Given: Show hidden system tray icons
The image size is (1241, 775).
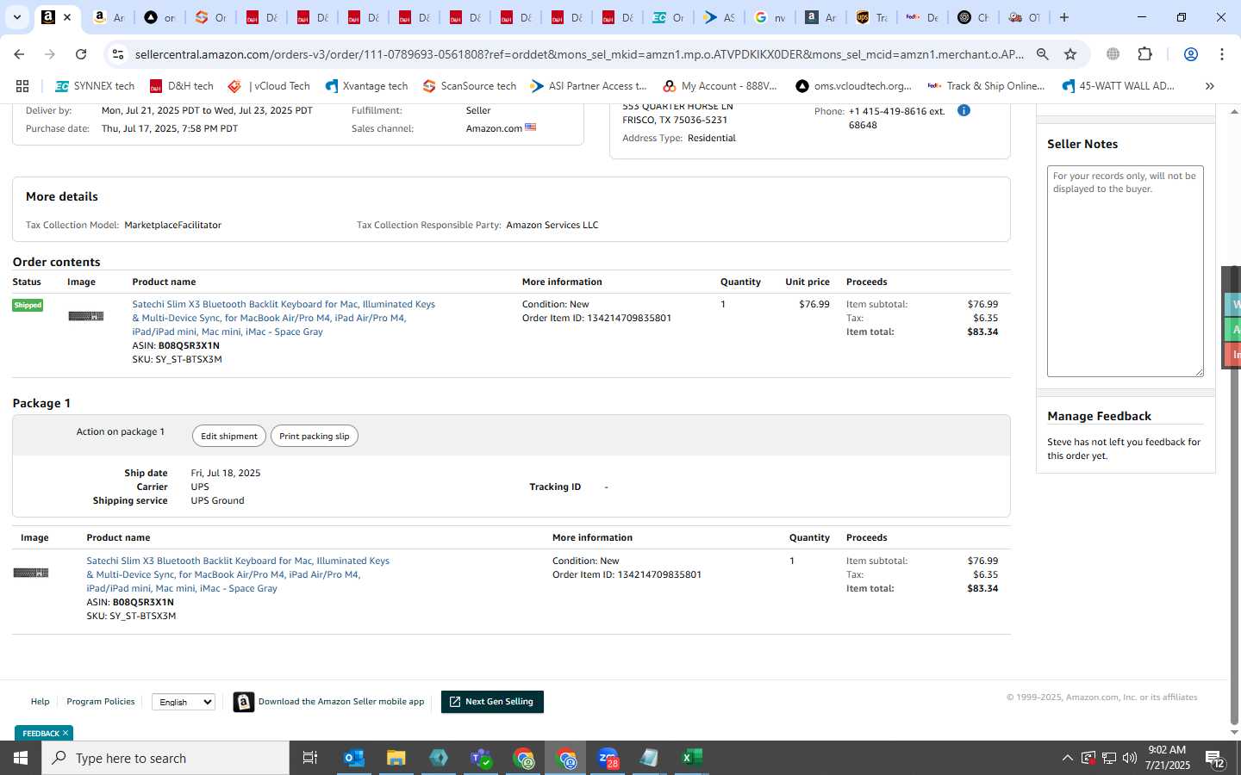Looking at the screenshot, I should point(1067,758).
